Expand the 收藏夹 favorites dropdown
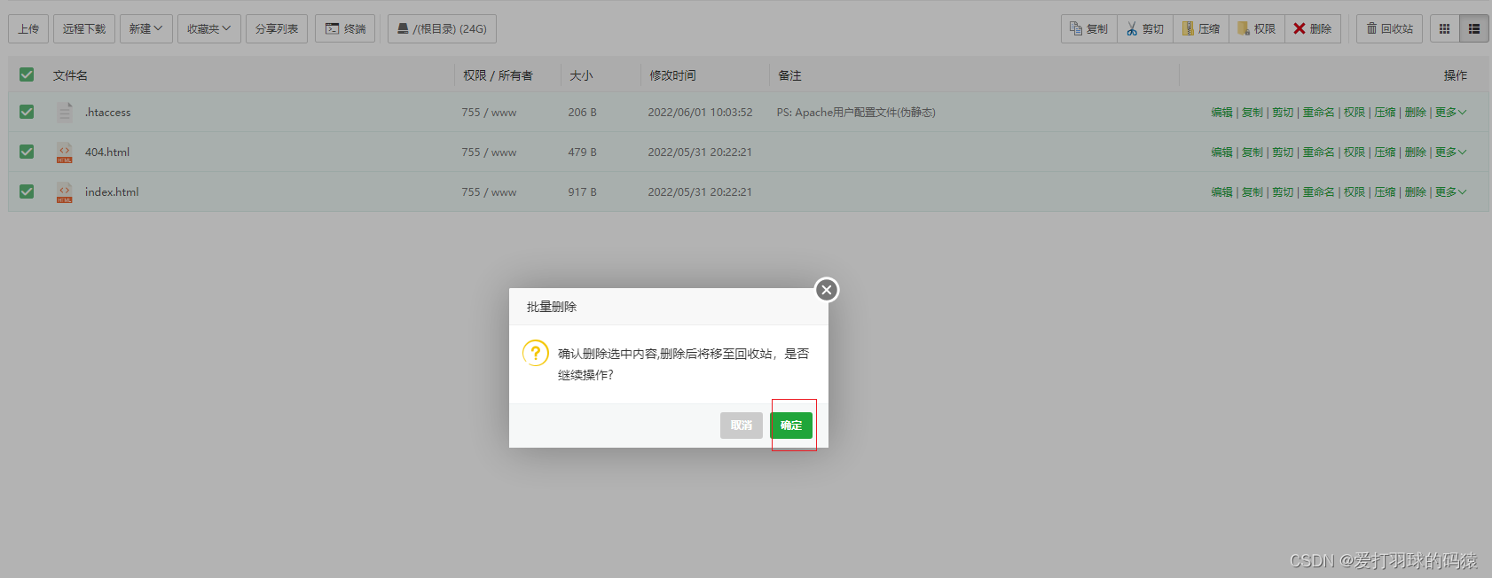The width and height of the screenshot is (1492, 578). point(209,28)
